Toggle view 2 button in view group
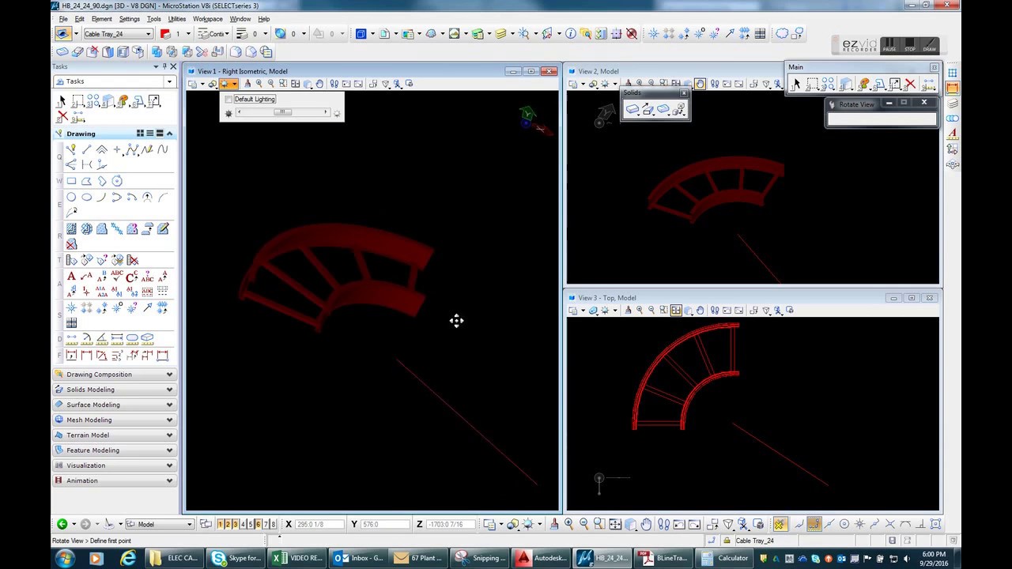This screenshot has height=569, width=1012. point(228,524)
